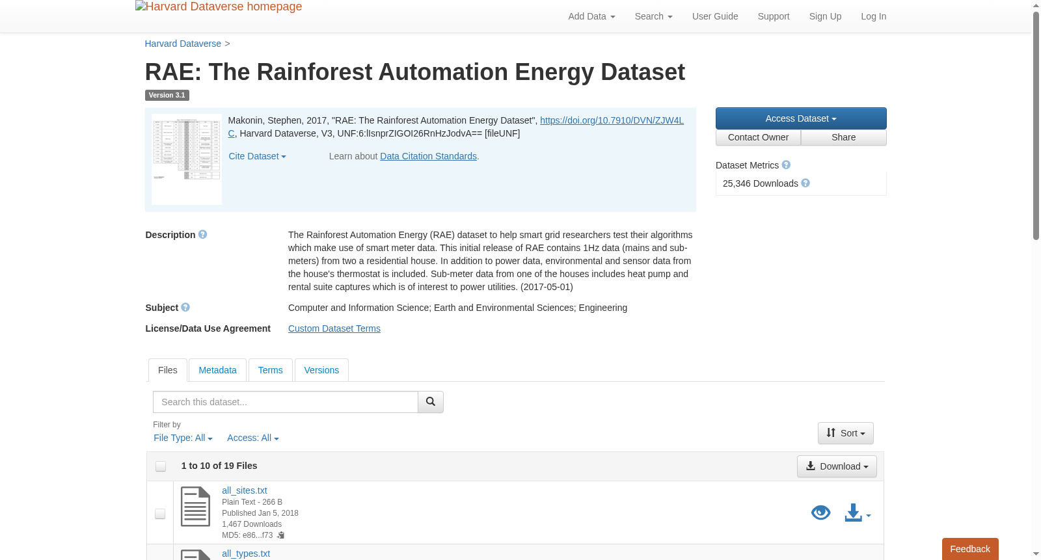Open the Sort dropdown button
Viewport: 1041px width, 560px height.
tap(846, 433)
